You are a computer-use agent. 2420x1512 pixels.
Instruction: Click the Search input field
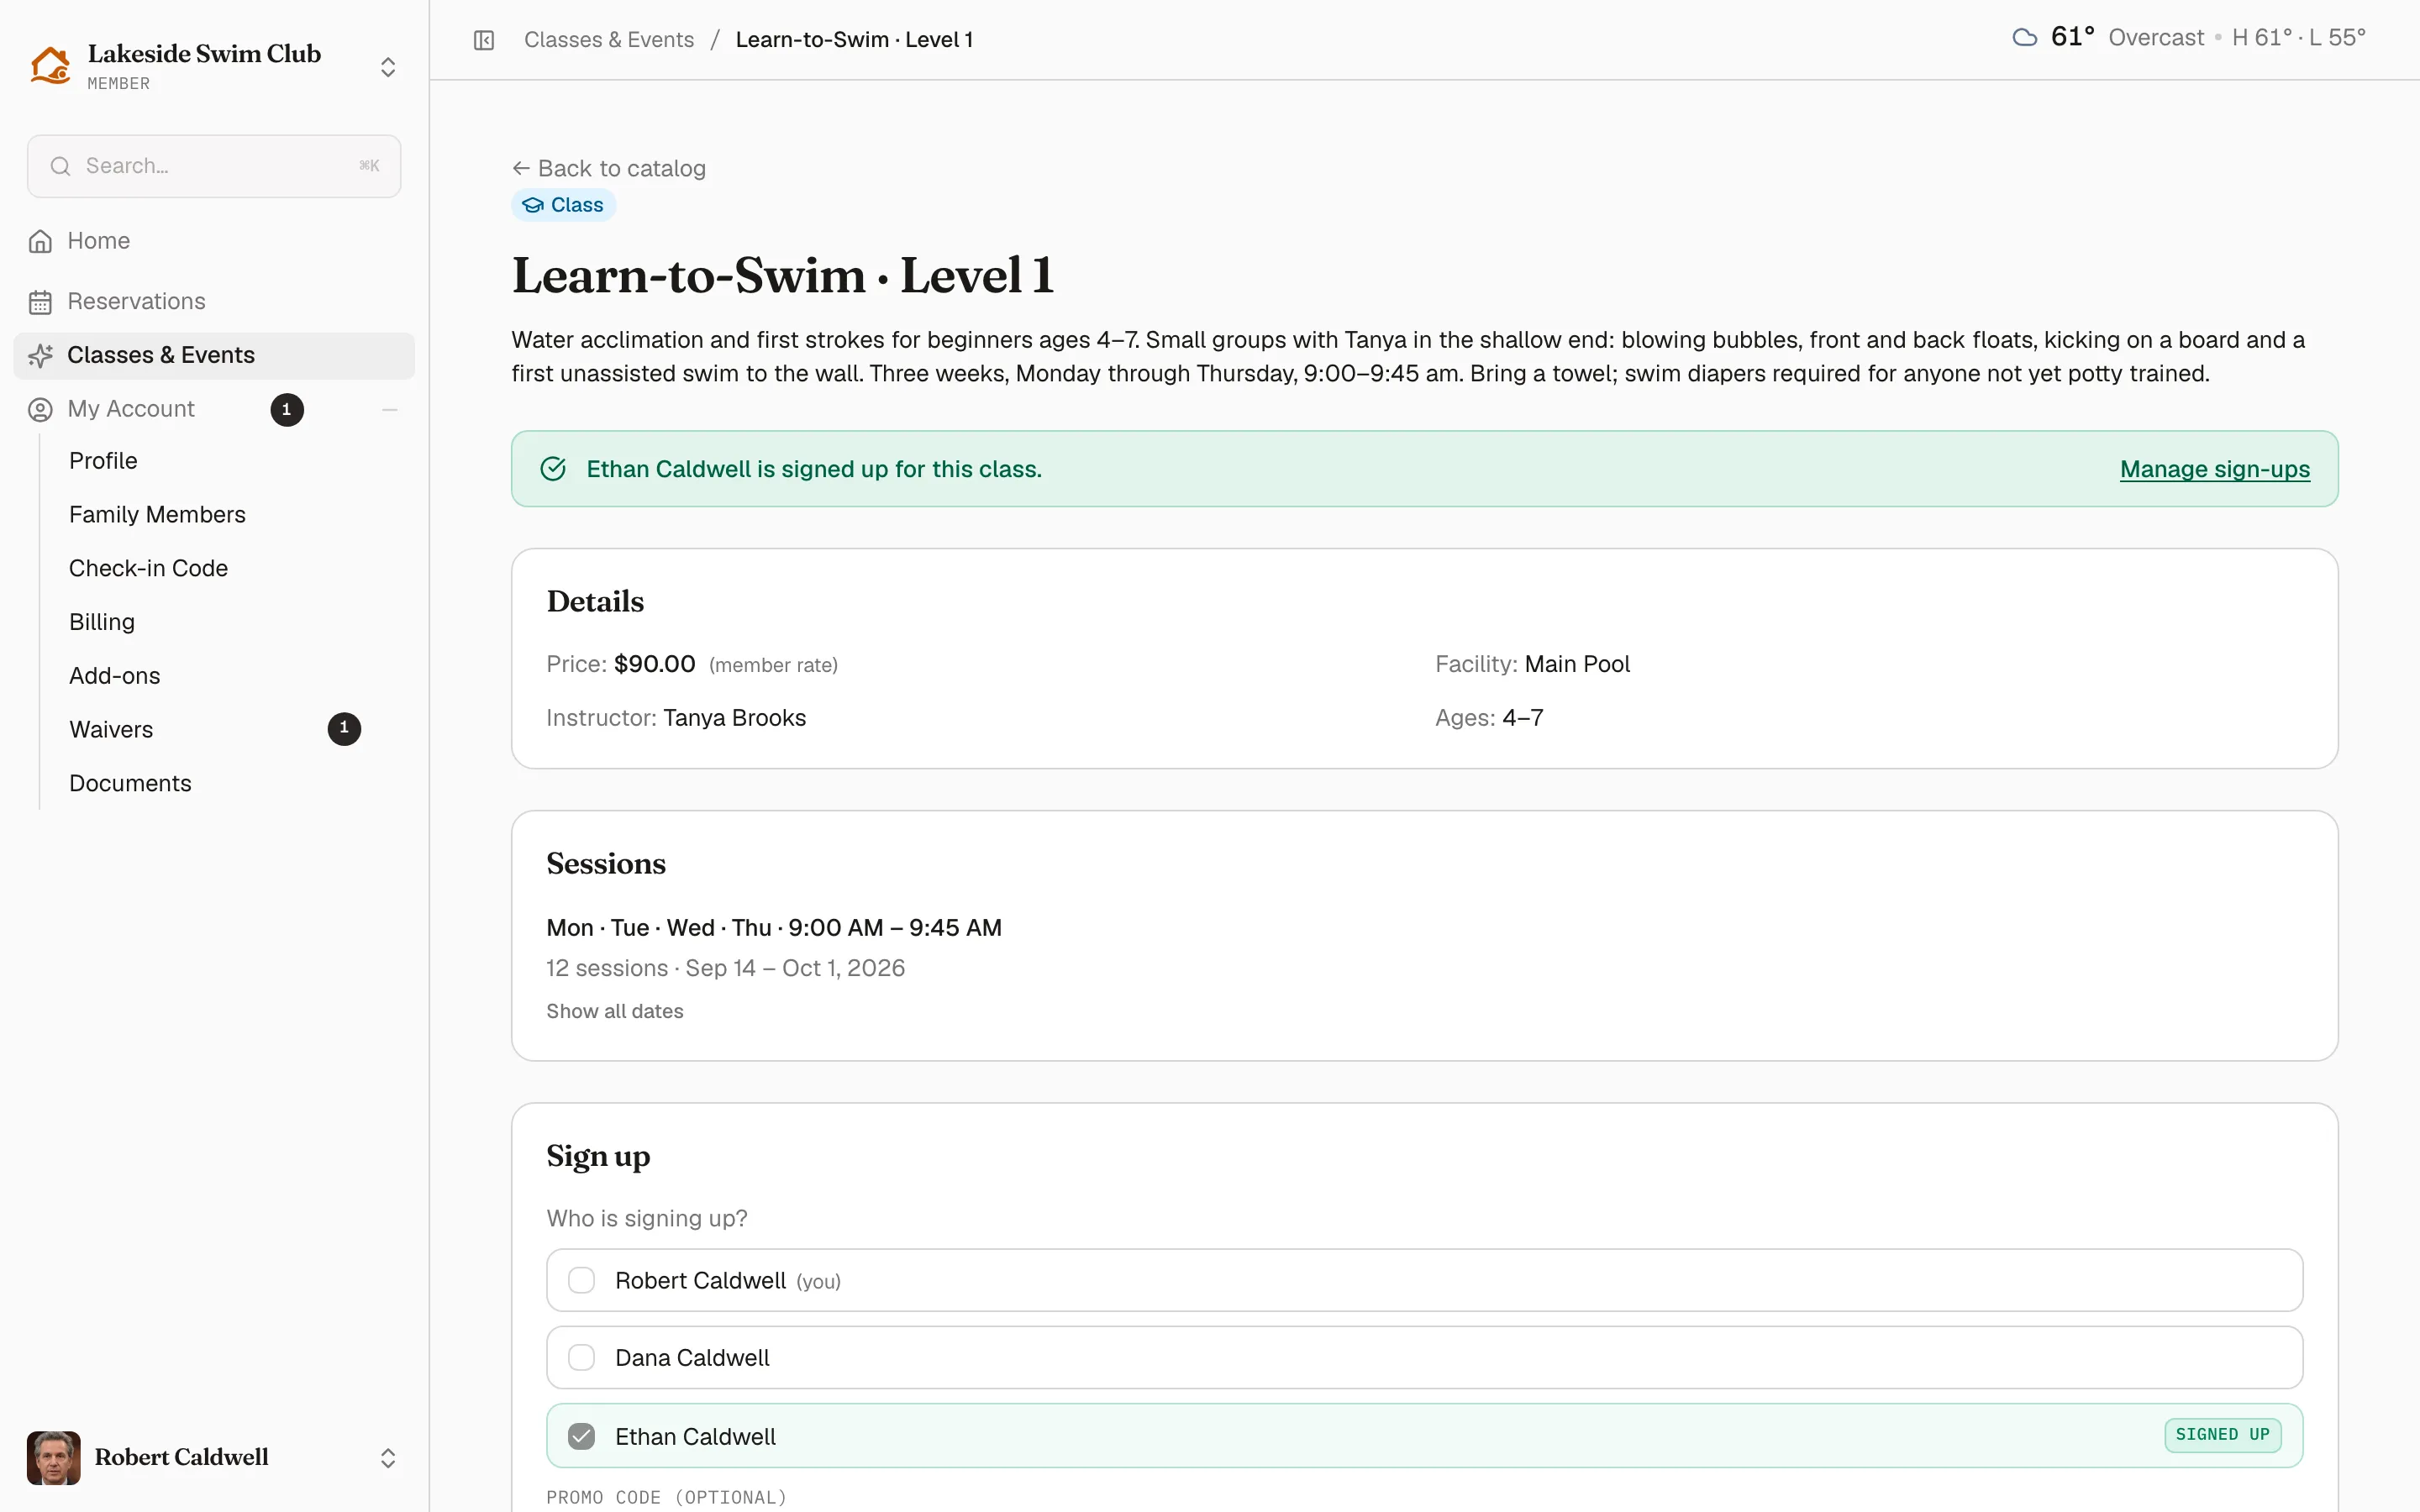214,166
